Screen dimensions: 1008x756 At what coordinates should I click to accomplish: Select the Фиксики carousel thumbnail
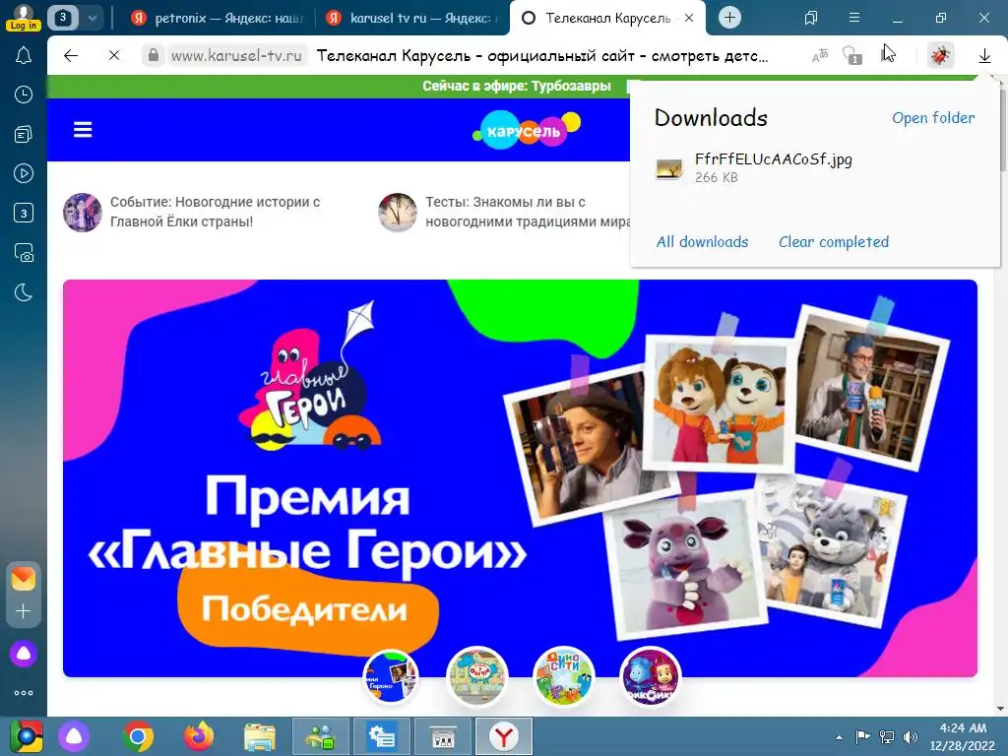650,676
